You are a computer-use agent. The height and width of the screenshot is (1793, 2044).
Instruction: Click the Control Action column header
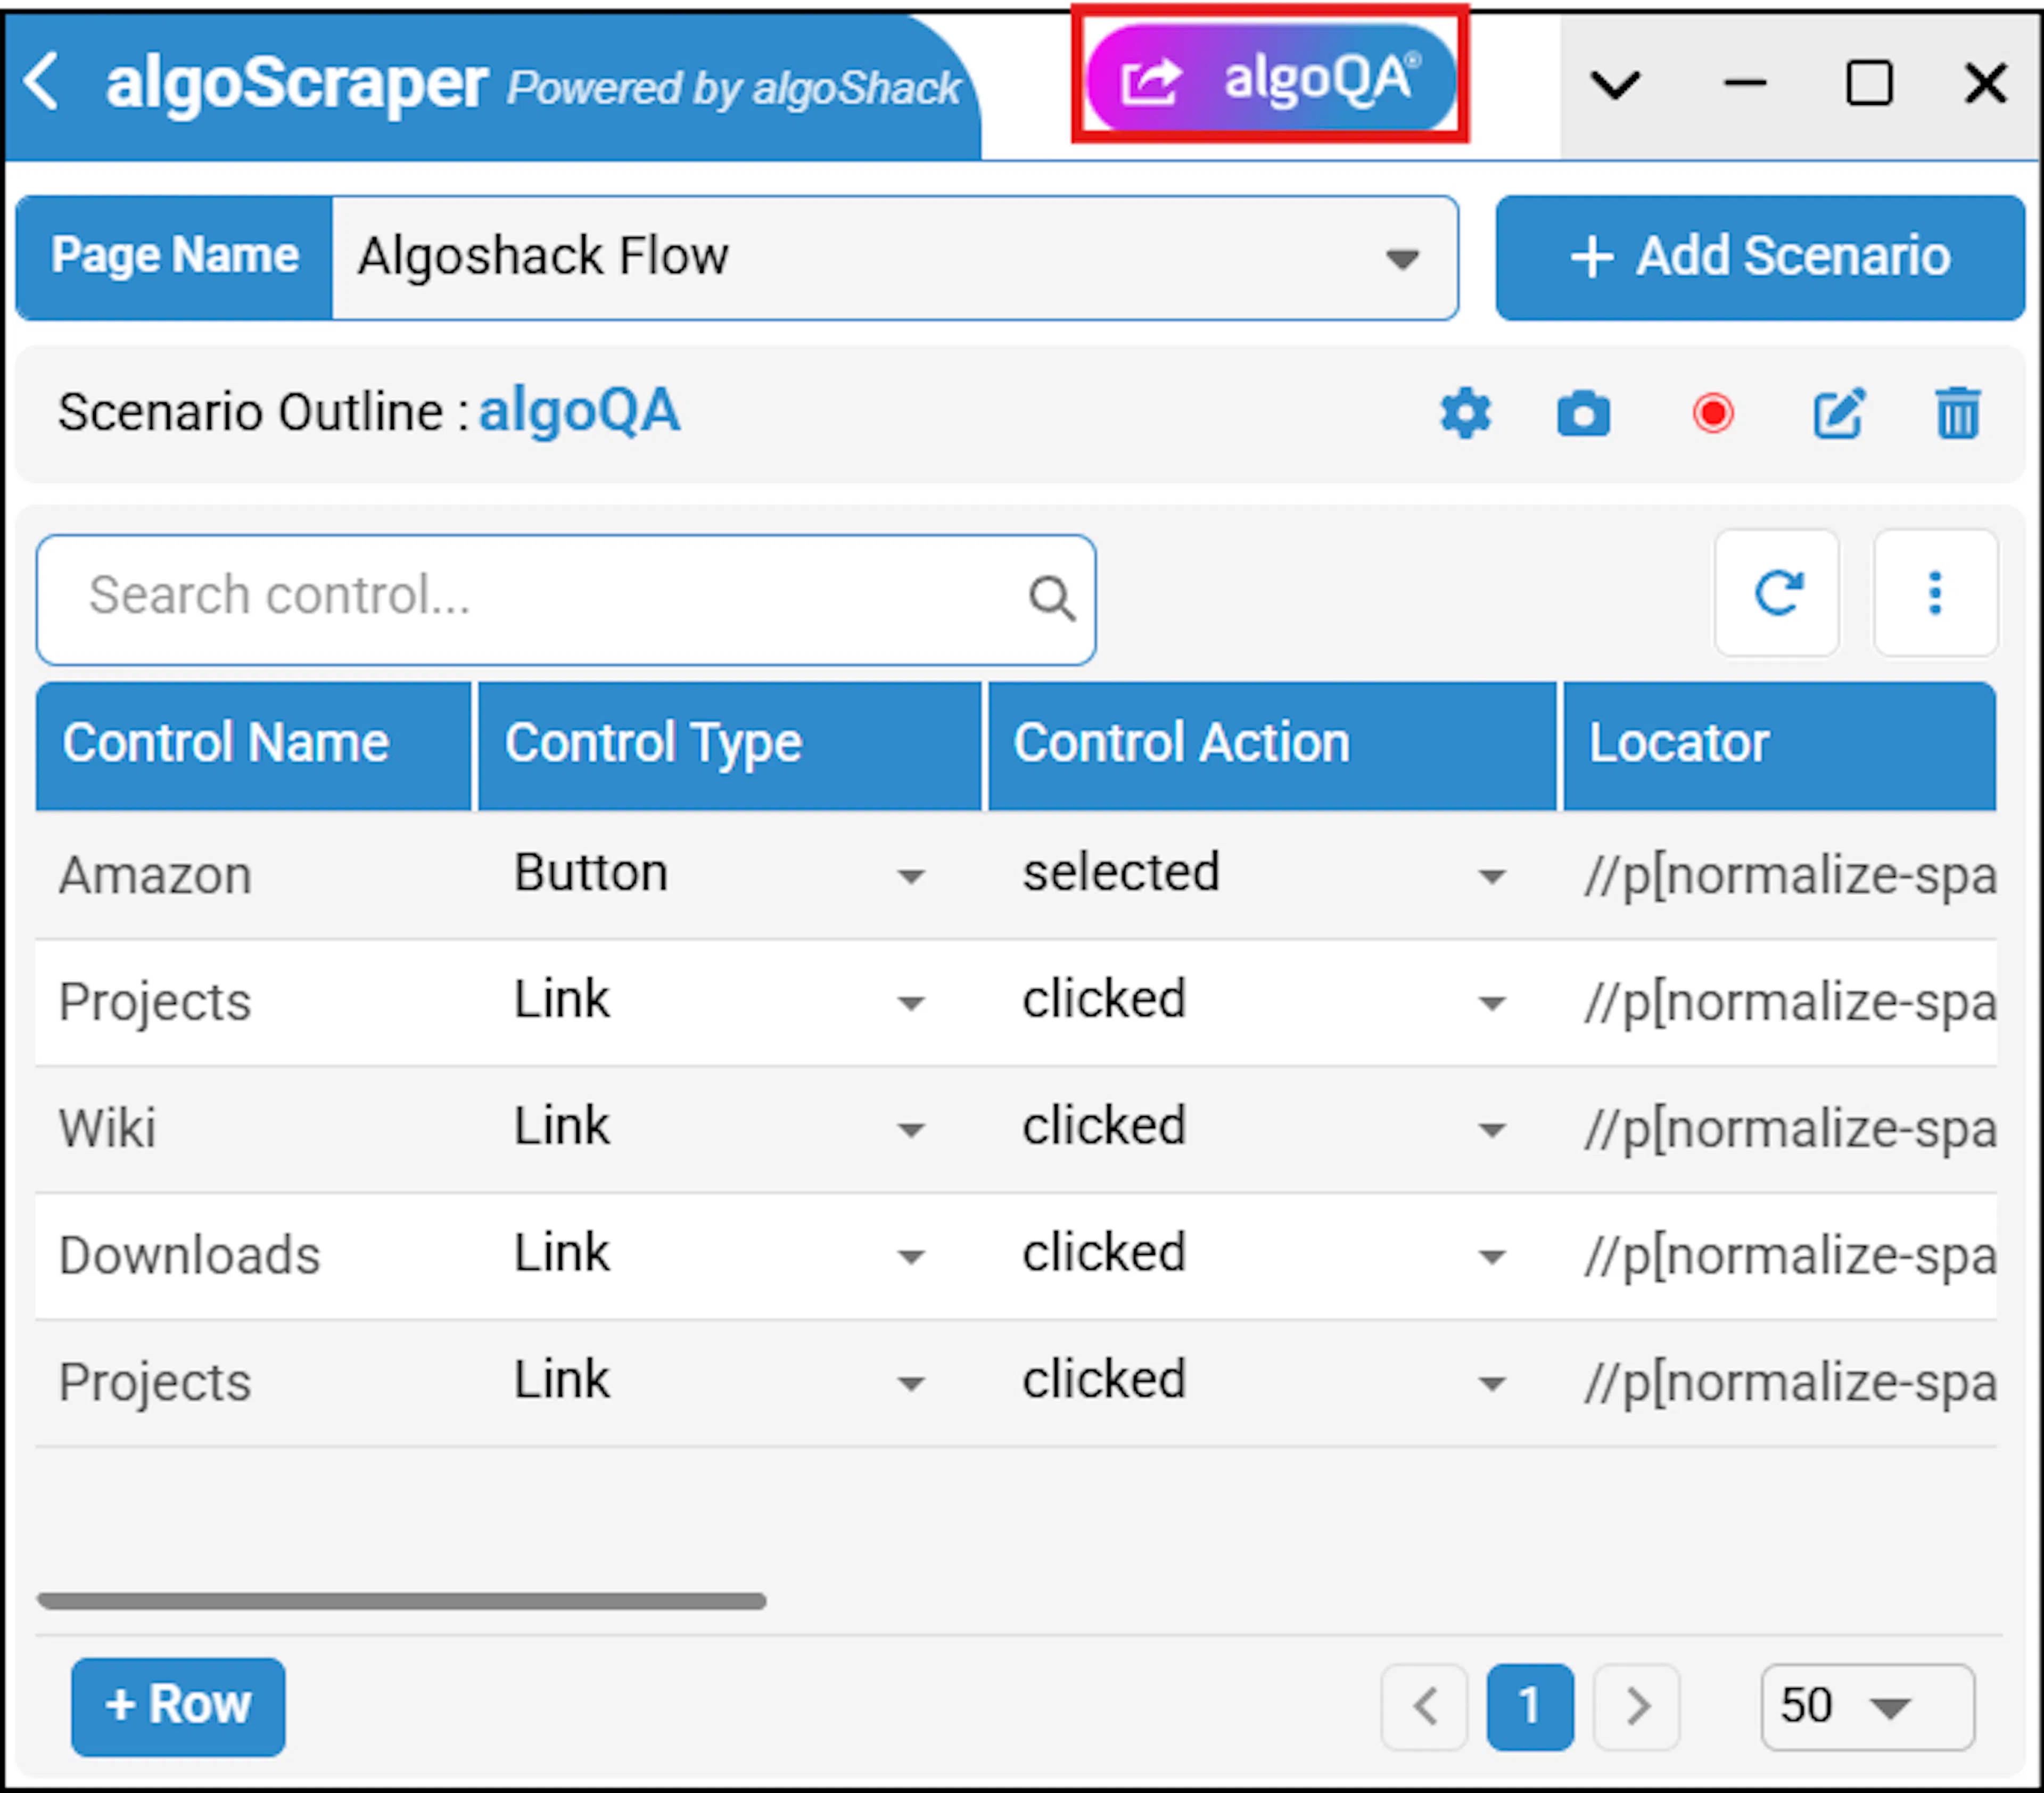(x=1272, y=745)
